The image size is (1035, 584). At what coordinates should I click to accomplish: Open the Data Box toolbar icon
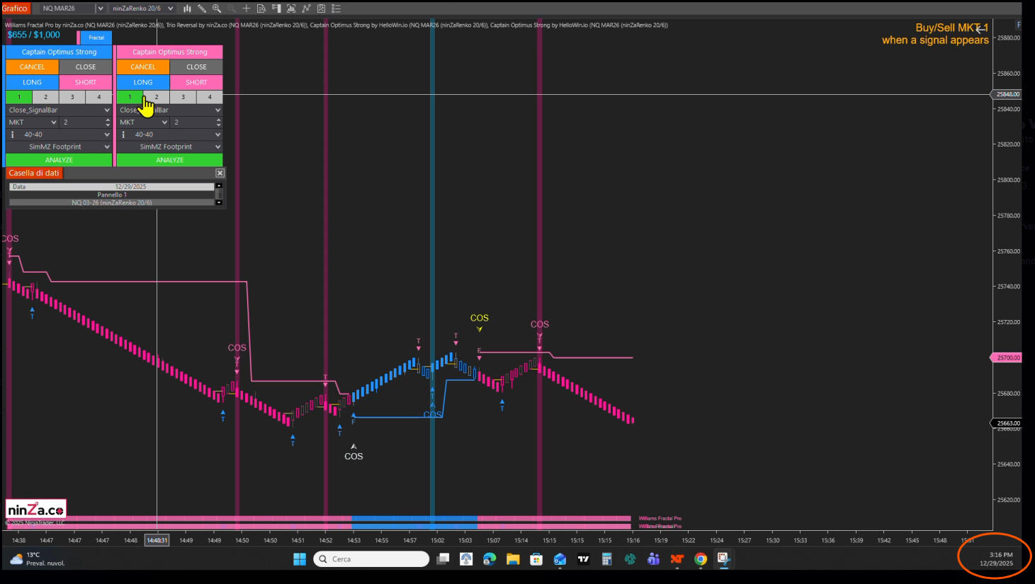[261, 8]
